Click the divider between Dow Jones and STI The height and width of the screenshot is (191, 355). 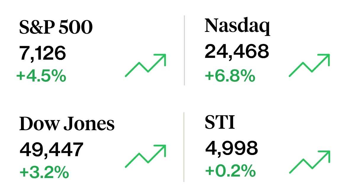(184, 147)
